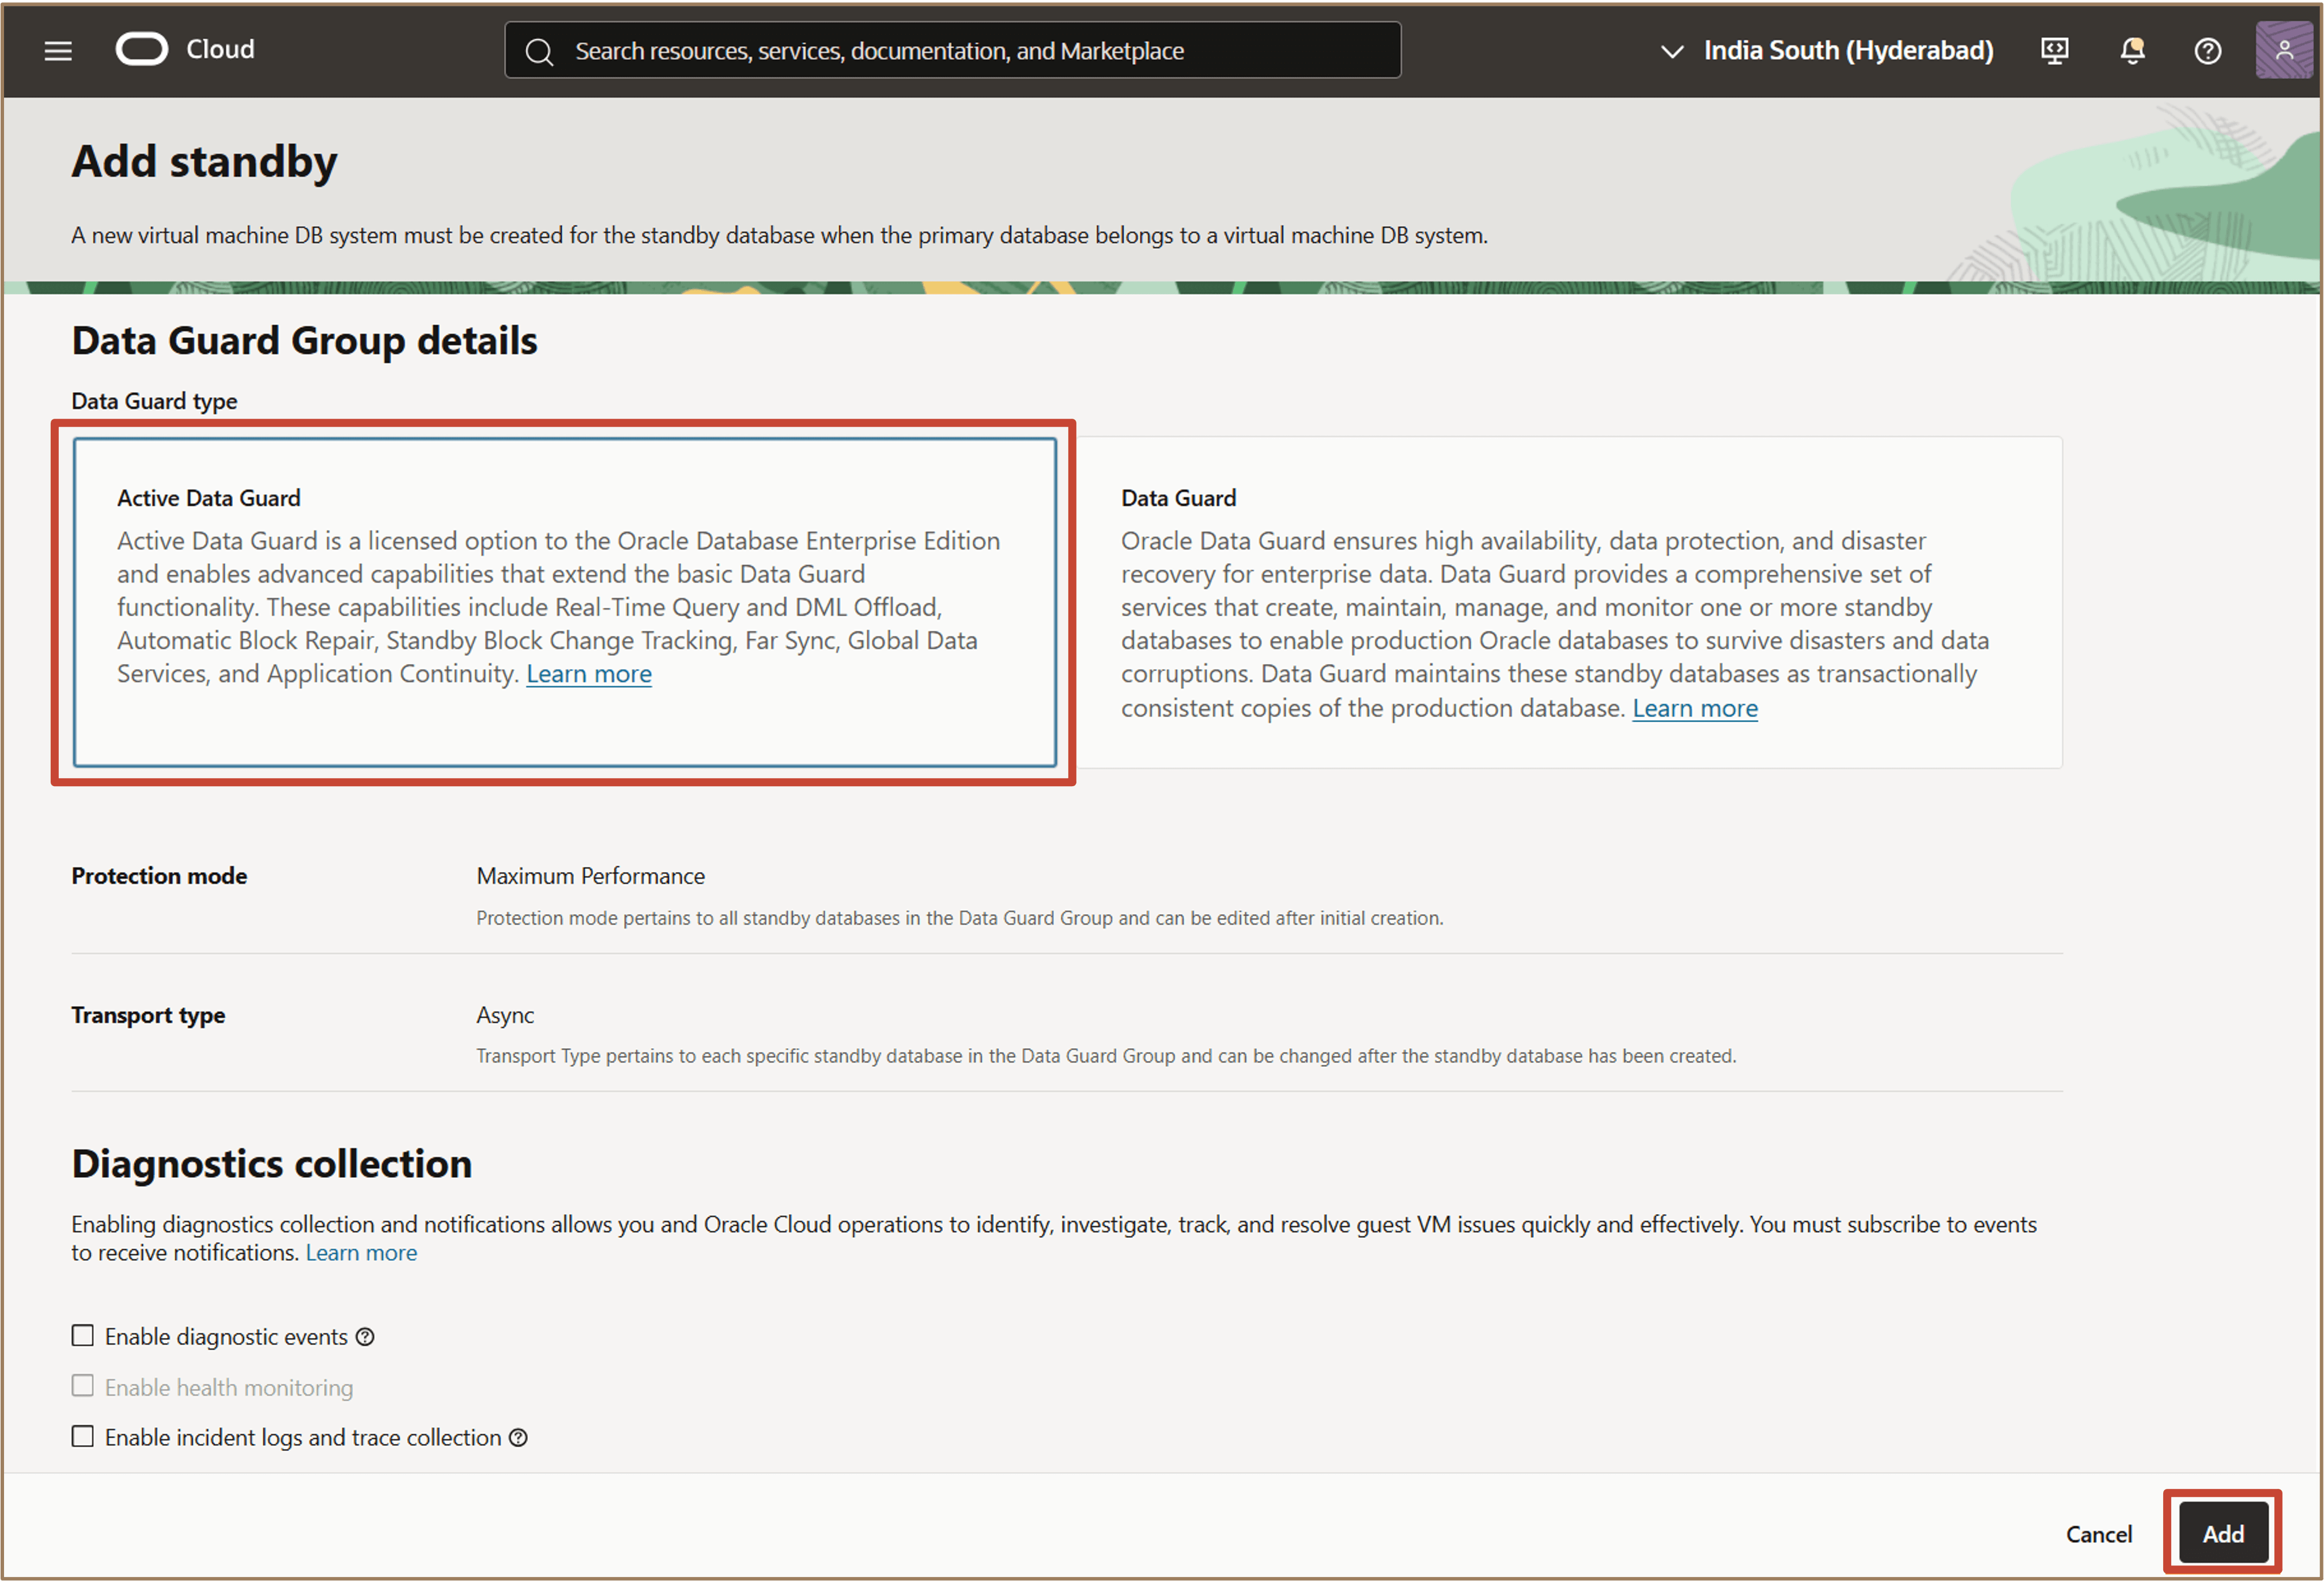Open the Cloud Shell developer tools icon

[x=2054, y=50]
